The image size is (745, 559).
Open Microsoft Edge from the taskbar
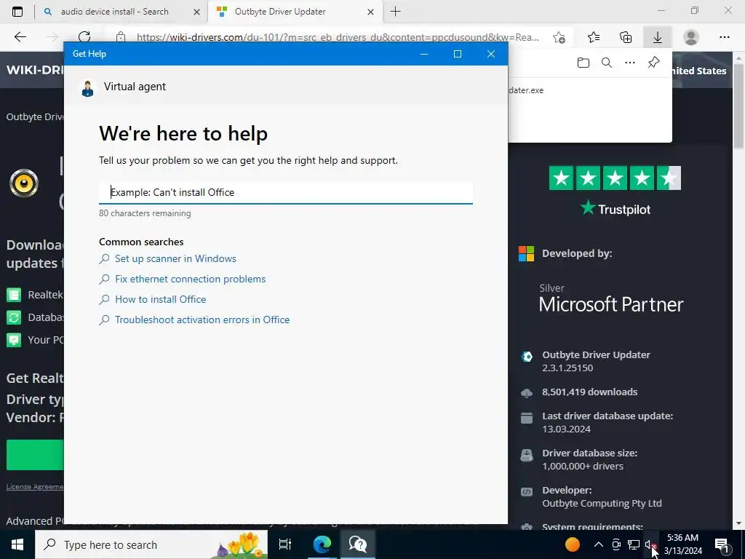click(x=322, y=544)
